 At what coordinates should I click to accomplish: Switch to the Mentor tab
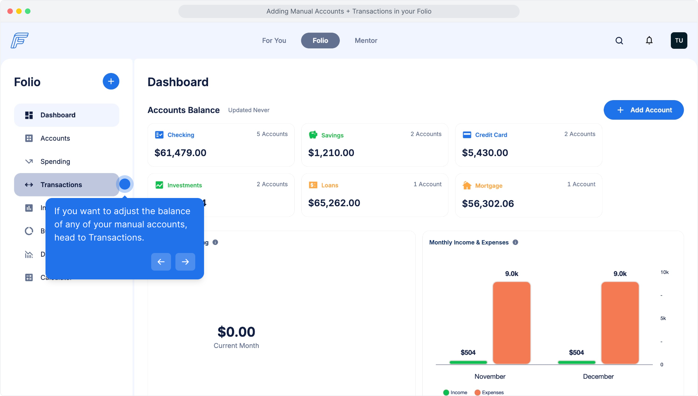[x=366, y=41]
